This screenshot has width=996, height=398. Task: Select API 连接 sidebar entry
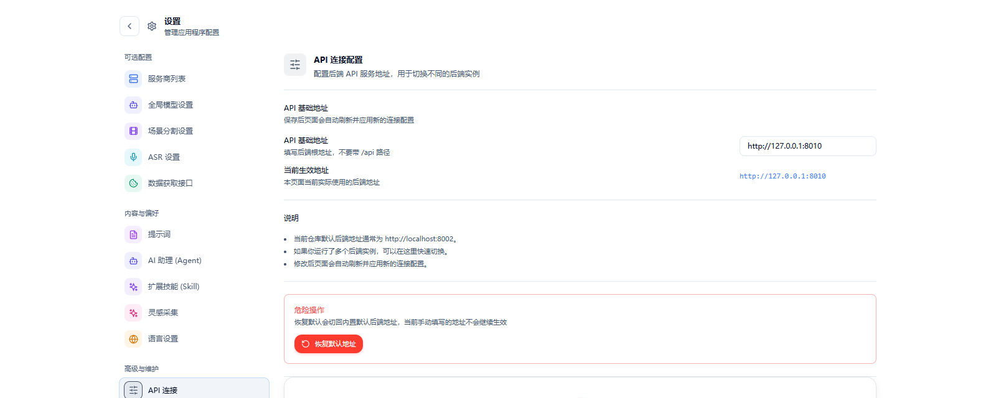coord(194,389)
